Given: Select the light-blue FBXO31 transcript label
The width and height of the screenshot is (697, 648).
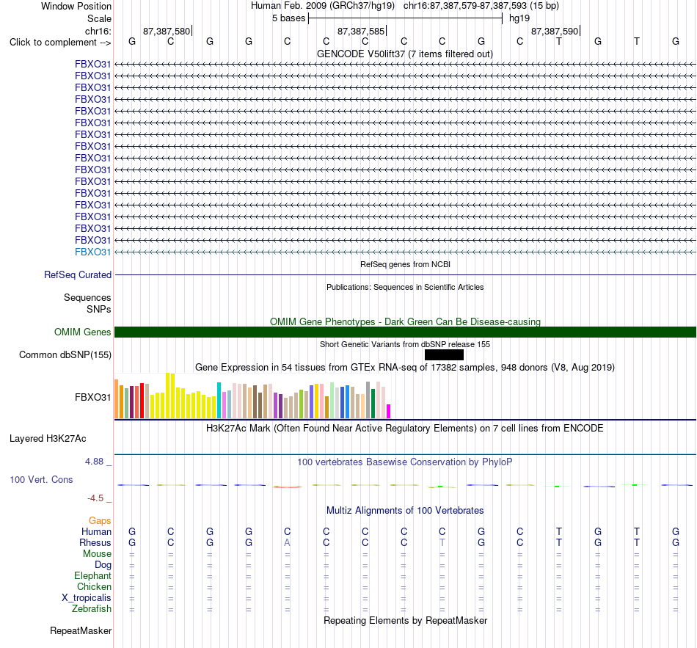Looking at the screenshot, I should (92, 252).
